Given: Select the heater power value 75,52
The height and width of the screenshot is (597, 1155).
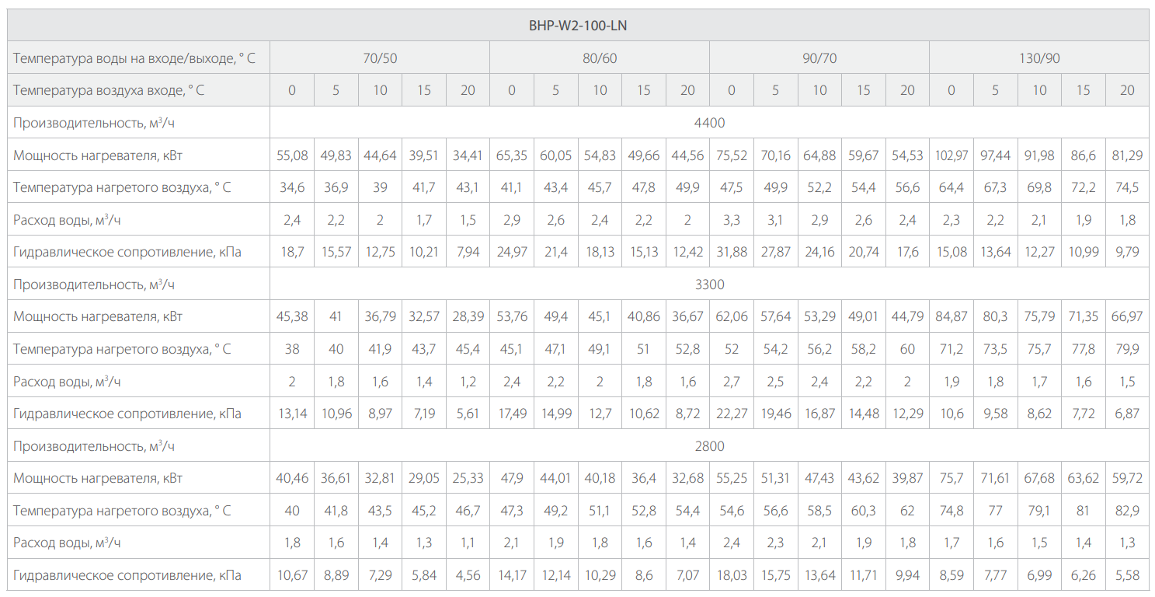Looking at the screenshot, I should [732, 155].
